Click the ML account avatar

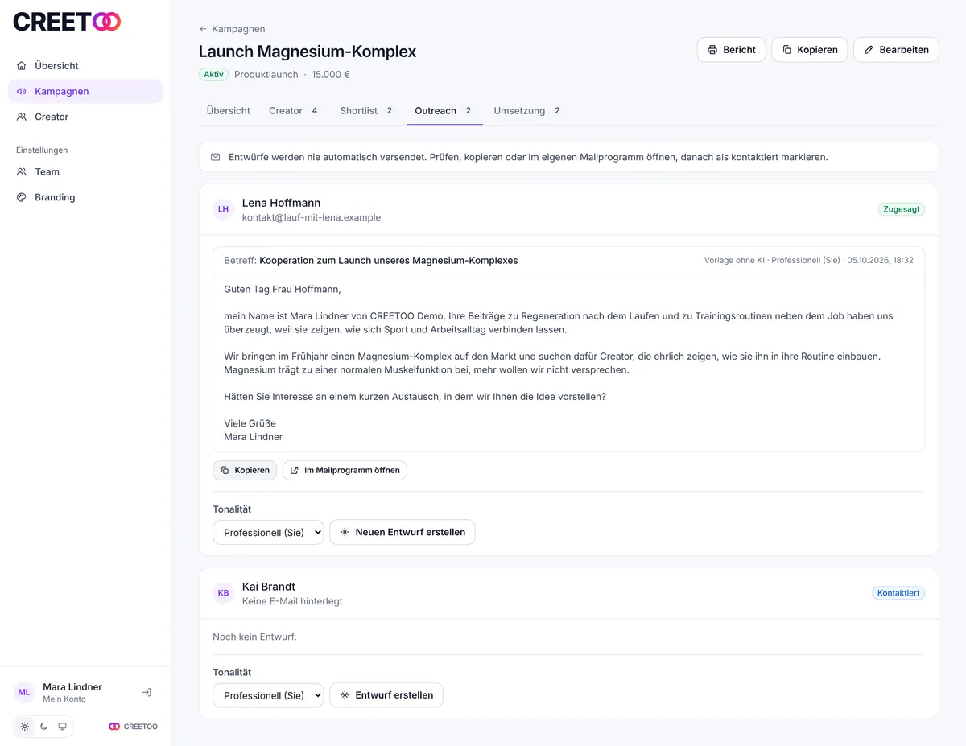(x=24, y=692)
